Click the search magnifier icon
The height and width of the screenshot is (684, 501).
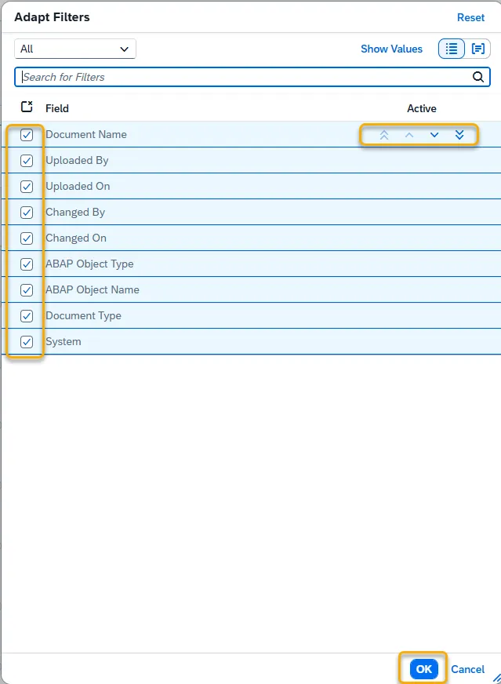pyautogui.click(x=478, y=77)
